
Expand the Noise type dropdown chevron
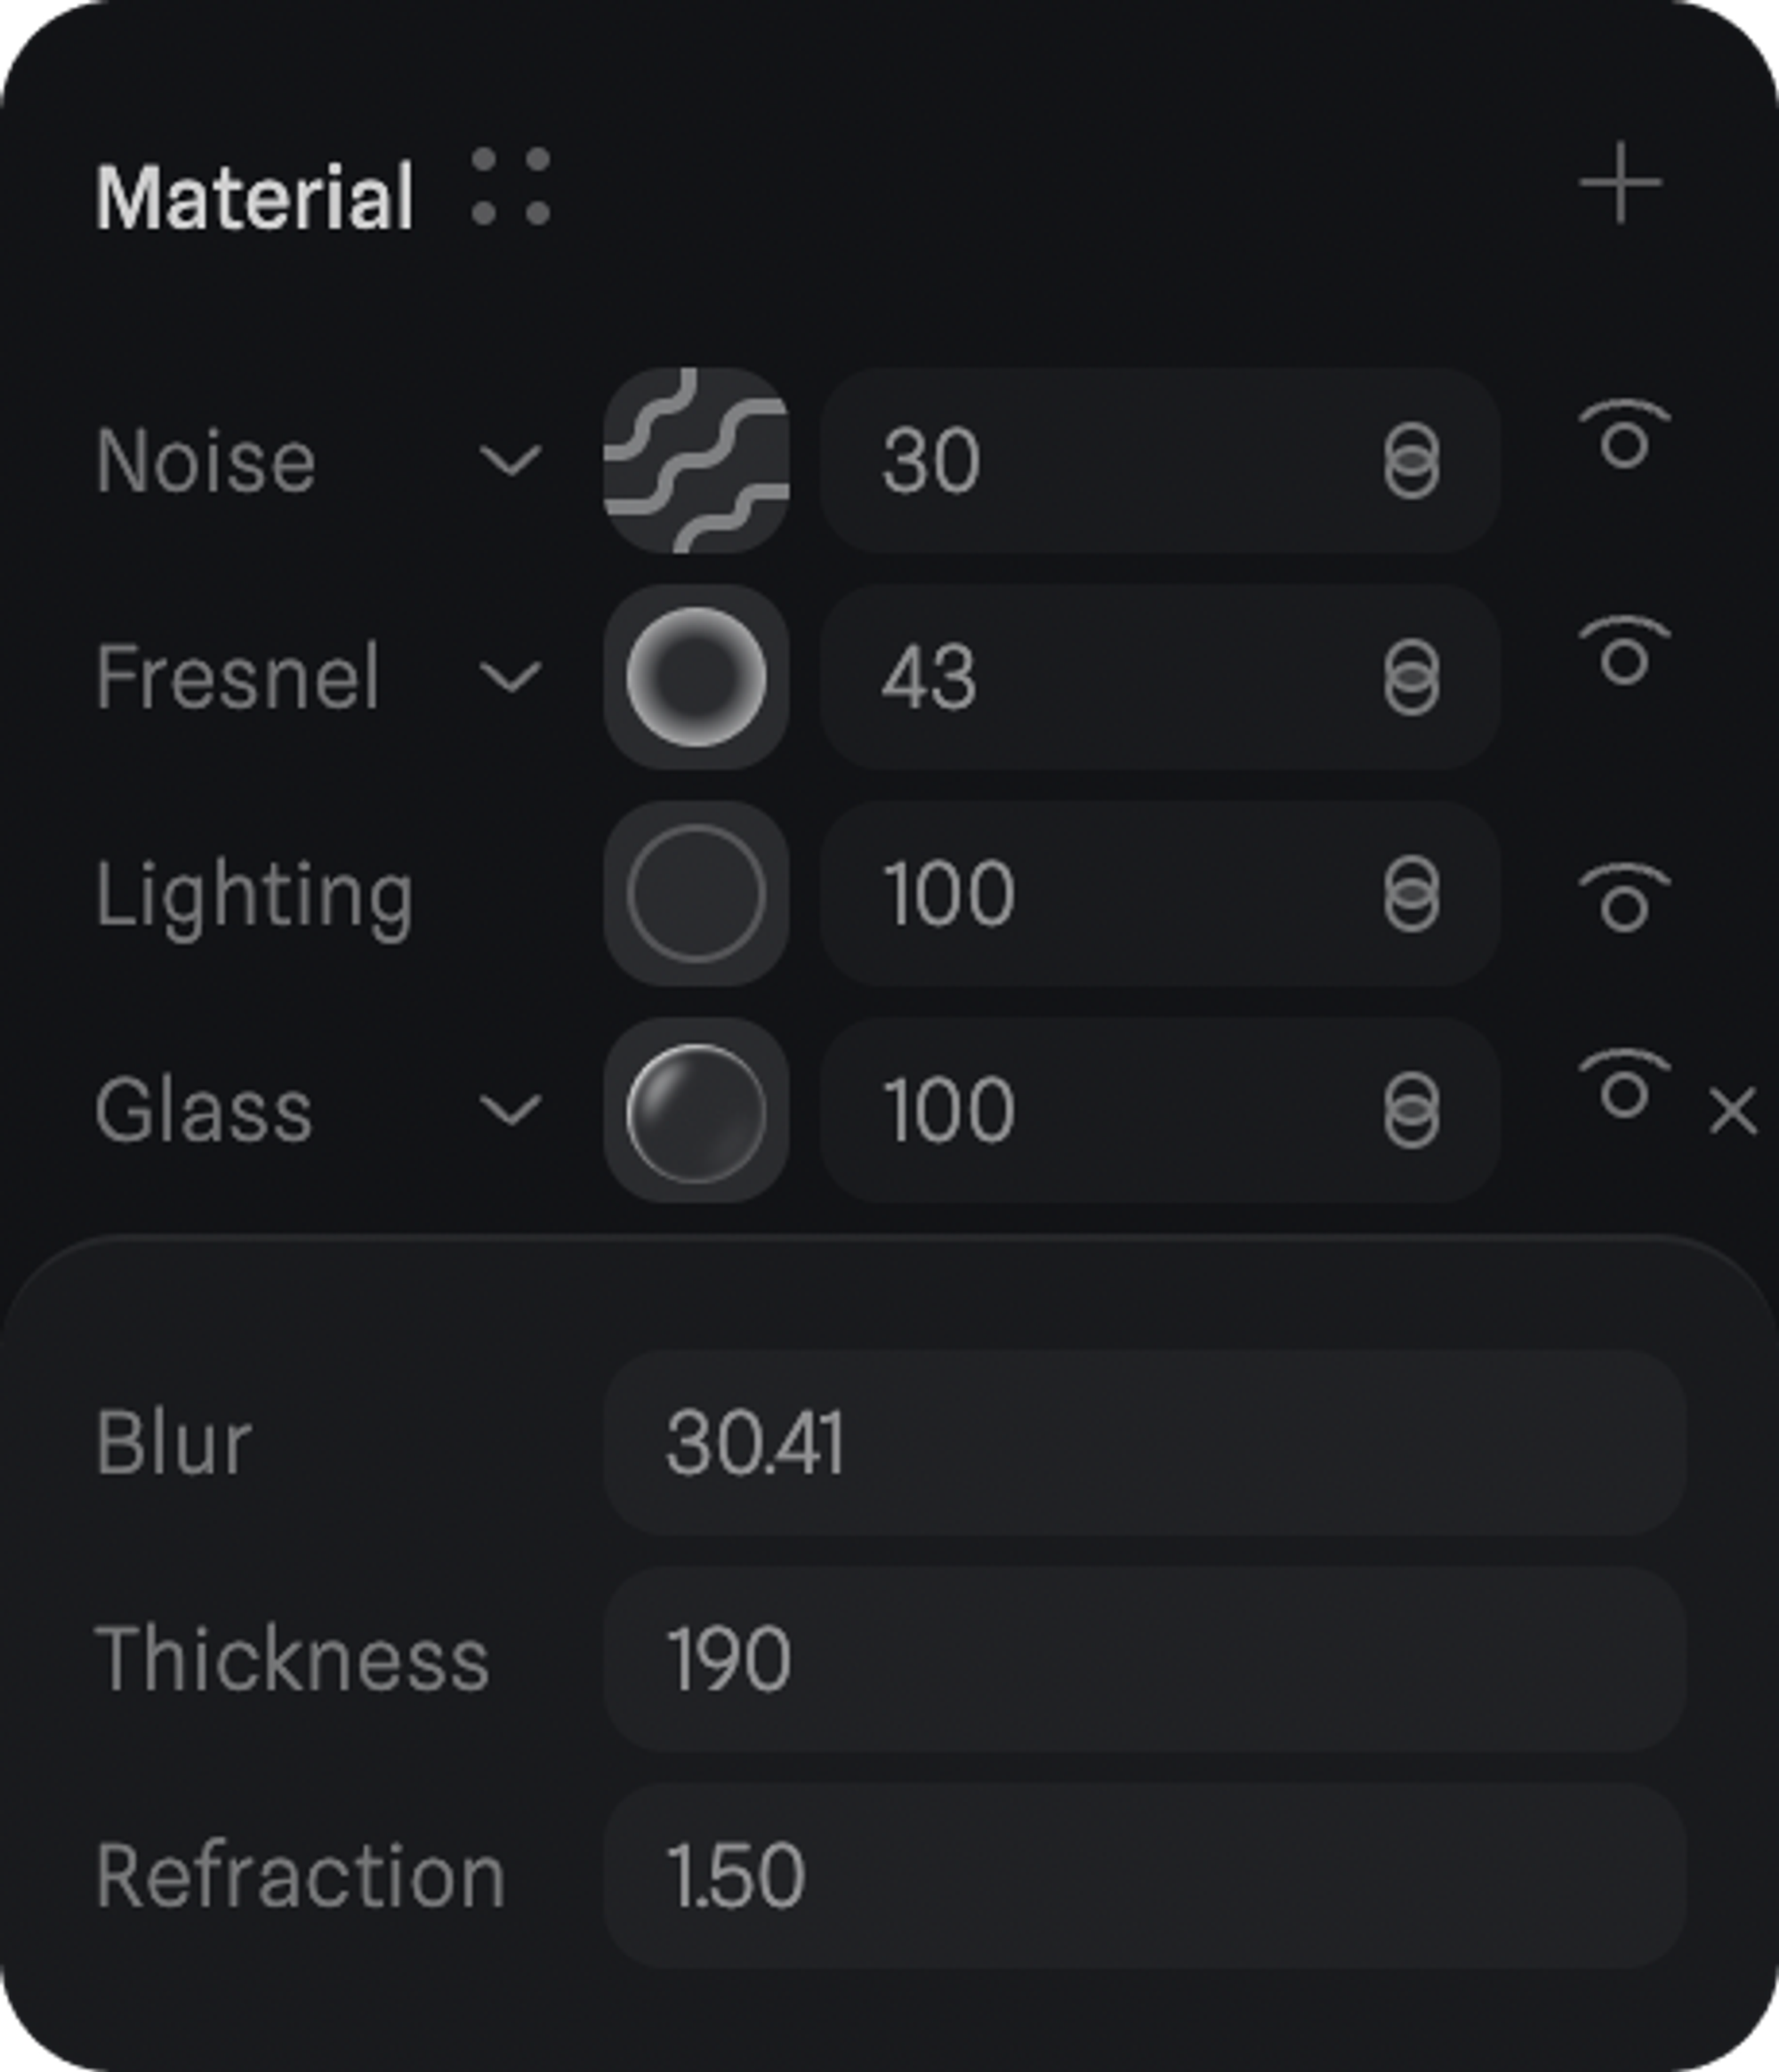coord(511,461)
